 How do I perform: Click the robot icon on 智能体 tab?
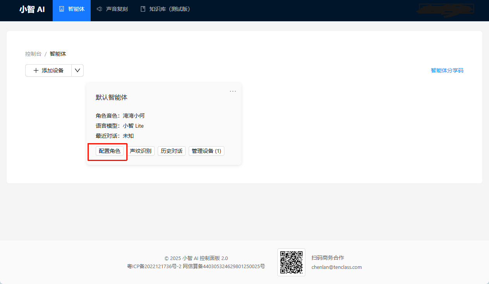[x=62, y=9]
